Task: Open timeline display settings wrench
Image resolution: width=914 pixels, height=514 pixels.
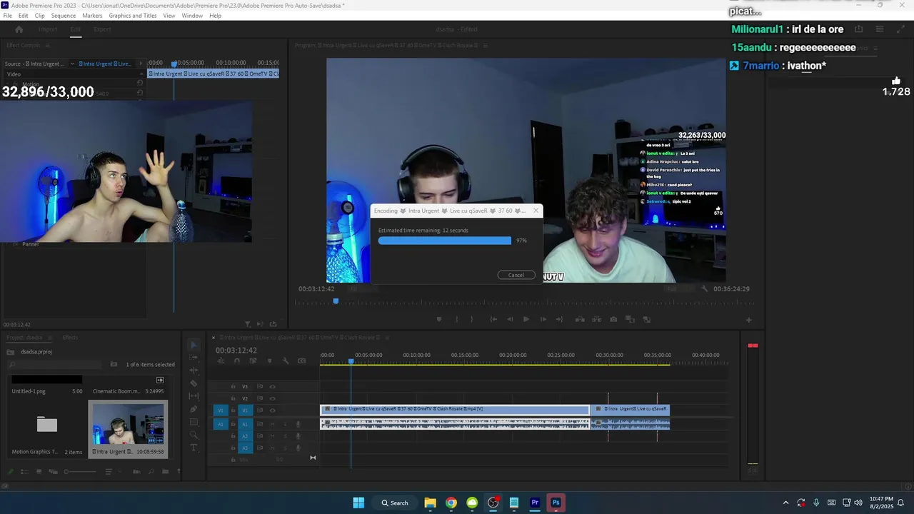Action: (286, 361)
